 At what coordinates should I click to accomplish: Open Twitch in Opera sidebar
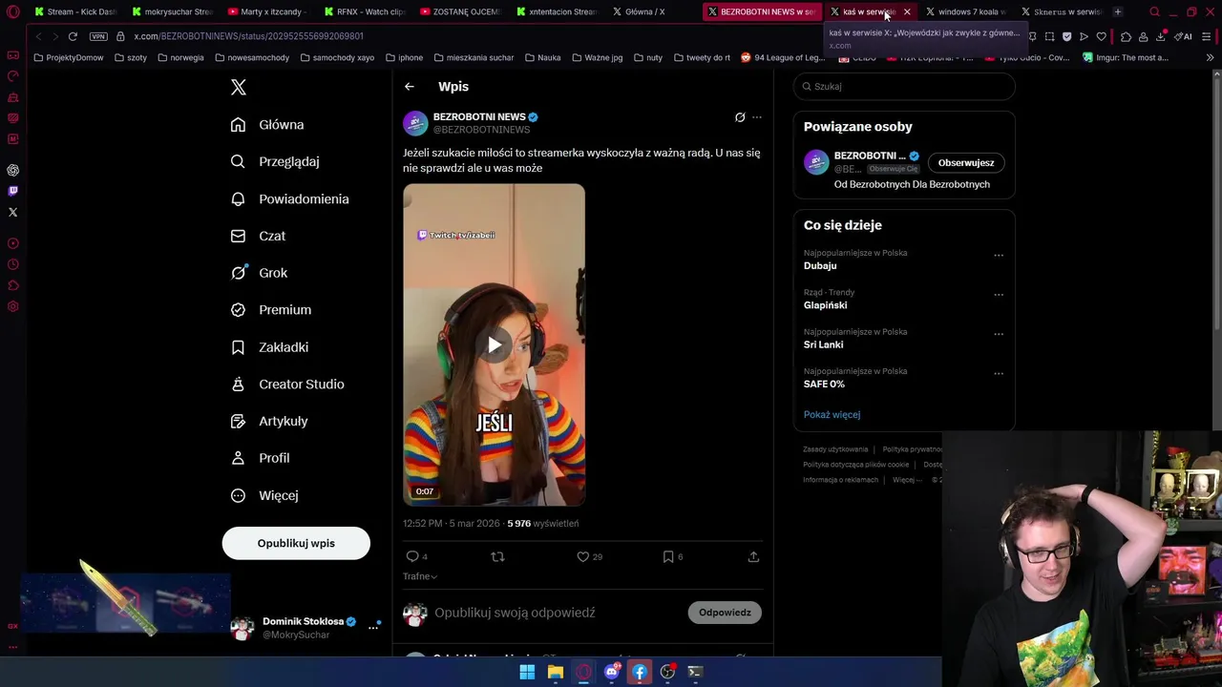(x=12, y=191)
